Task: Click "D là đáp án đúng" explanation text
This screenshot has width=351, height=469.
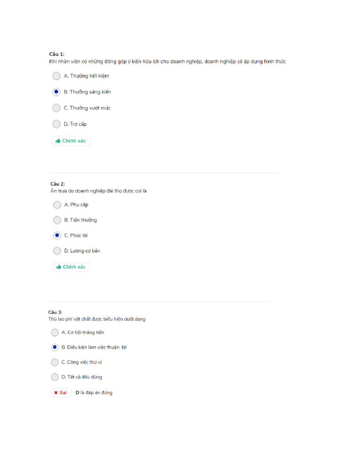Action: tap(94, 393)
